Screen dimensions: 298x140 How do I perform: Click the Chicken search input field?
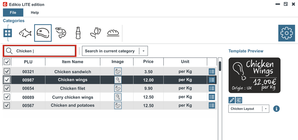44,51
